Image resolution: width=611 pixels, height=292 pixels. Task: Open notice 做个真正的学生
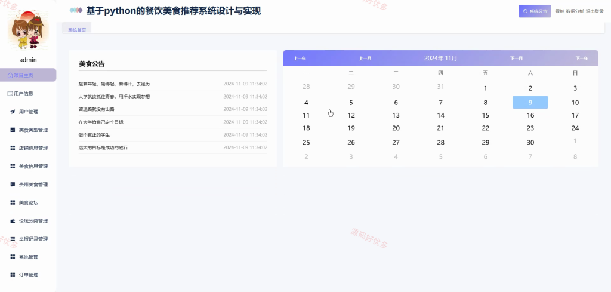[x=94, y=134]
